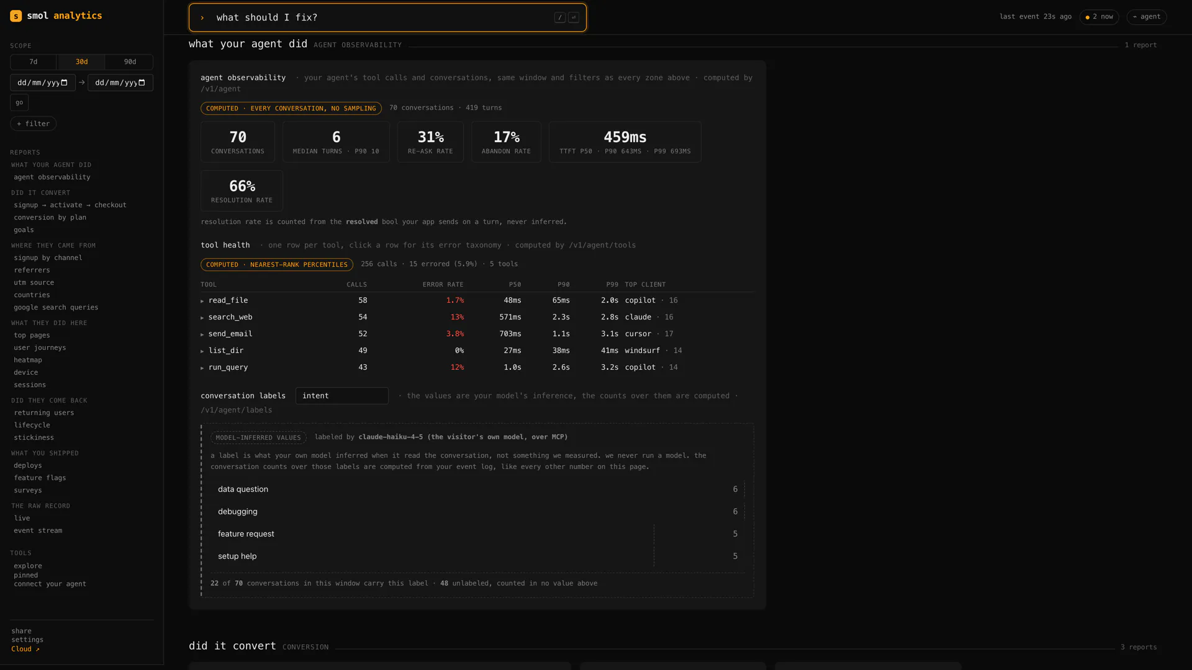Image resolution: width=1192 pixels, height=670 pixels.
Task: Click the share link in sidebar
Action: click(21, 631)
